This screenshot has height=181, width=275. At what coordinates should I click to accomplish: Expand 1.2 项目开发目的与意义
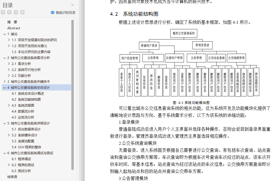coord(9,46)
